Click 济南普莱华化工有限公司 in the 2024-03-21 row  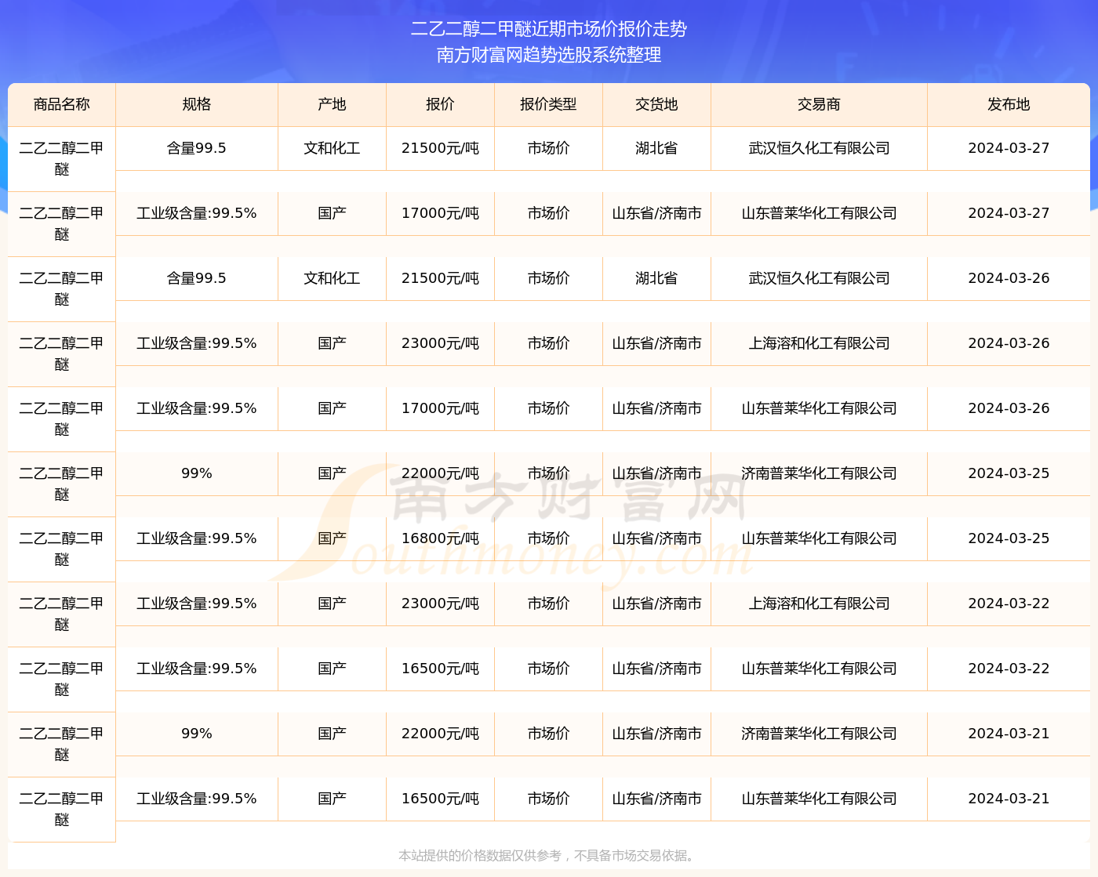819,734
